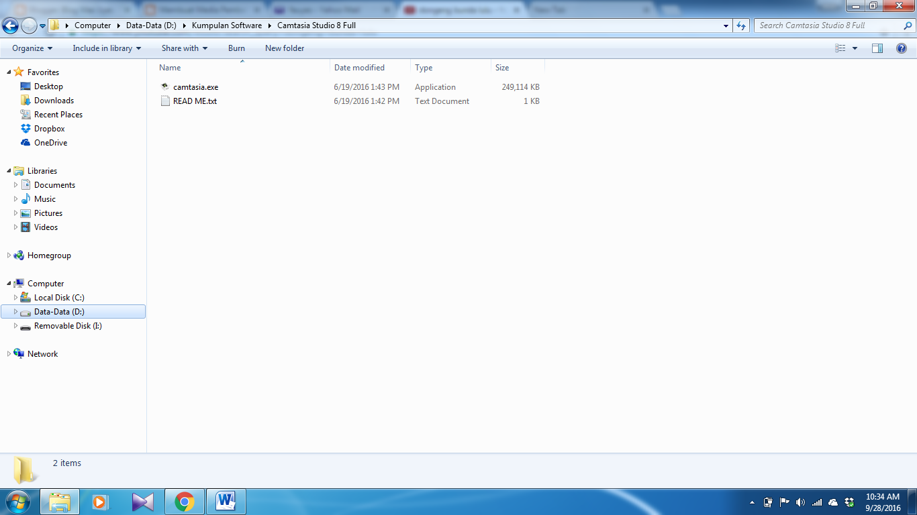This screenshot has width=917, height=515.
Task: Show hidden system tray icons
Action: click(751, 502)
